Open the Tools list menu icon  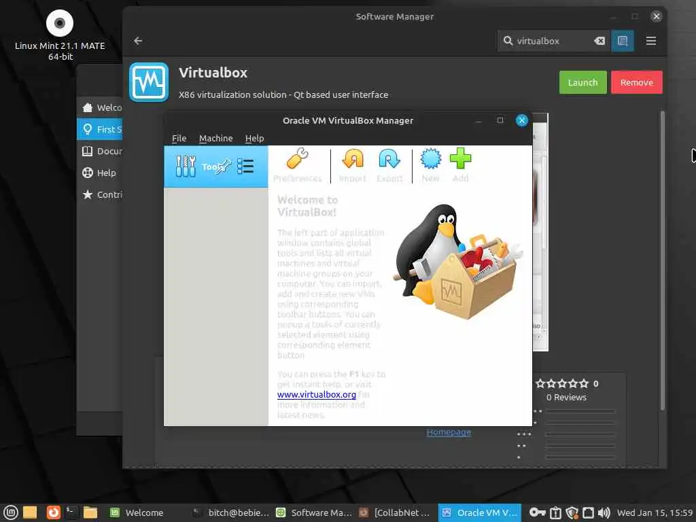[245, 167]
